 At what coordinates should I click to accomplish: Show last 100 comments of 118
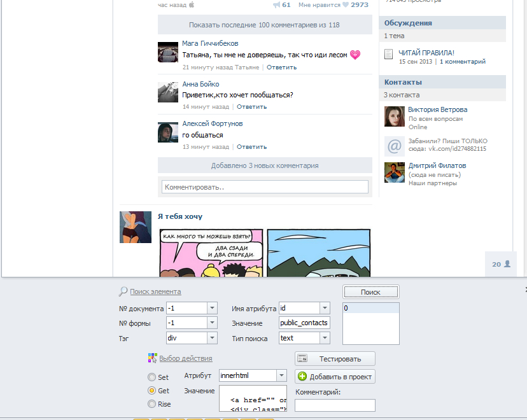click(x=265, y=25)
